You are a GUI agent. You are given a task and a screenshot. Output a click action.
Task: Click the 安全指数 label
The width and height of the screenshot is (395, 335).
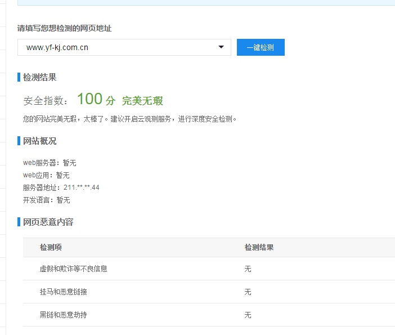point(46,101)
